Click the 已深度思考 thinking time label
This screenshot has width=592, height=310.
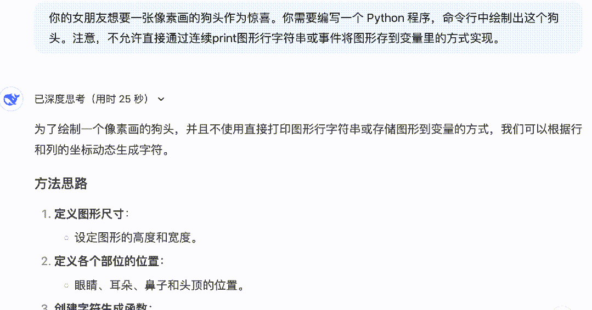[x=92, y=99]
